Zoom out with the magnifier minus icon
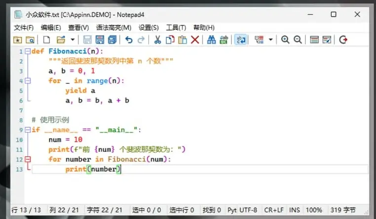This screenshot has width=376, height=219. pos(298,39)
